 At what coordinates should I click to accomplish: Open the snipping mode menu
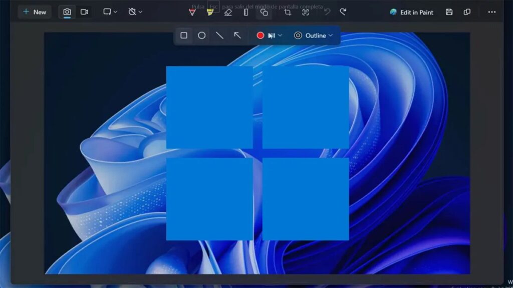[108, 11]
